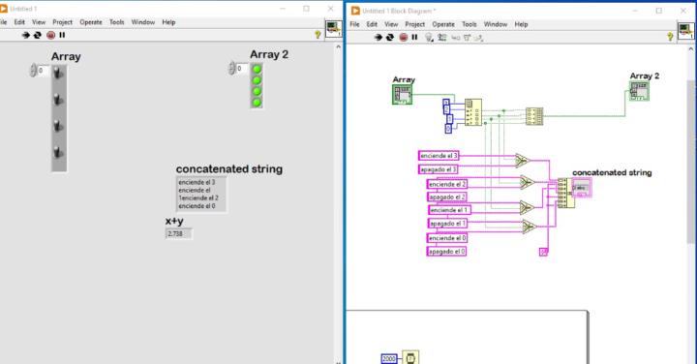The image size is (697, 364).
Task: Open Help menu in front panel window
Action: pyautogui.click(x=168, y=22)
